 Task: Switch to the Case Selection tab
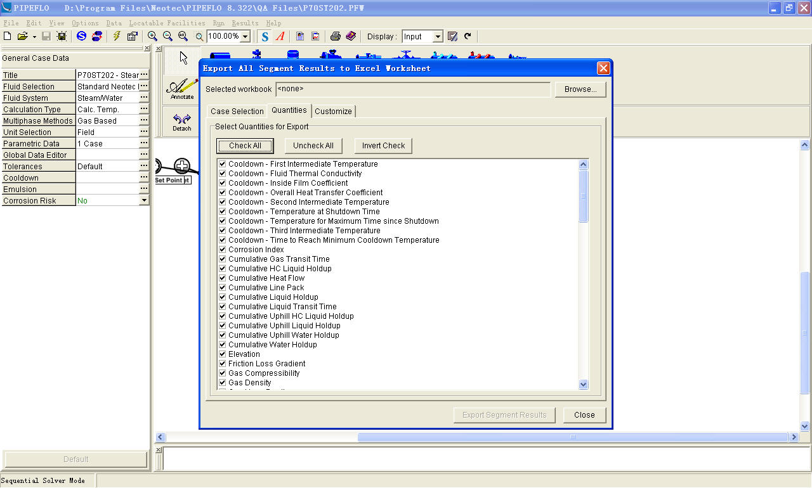237,111
